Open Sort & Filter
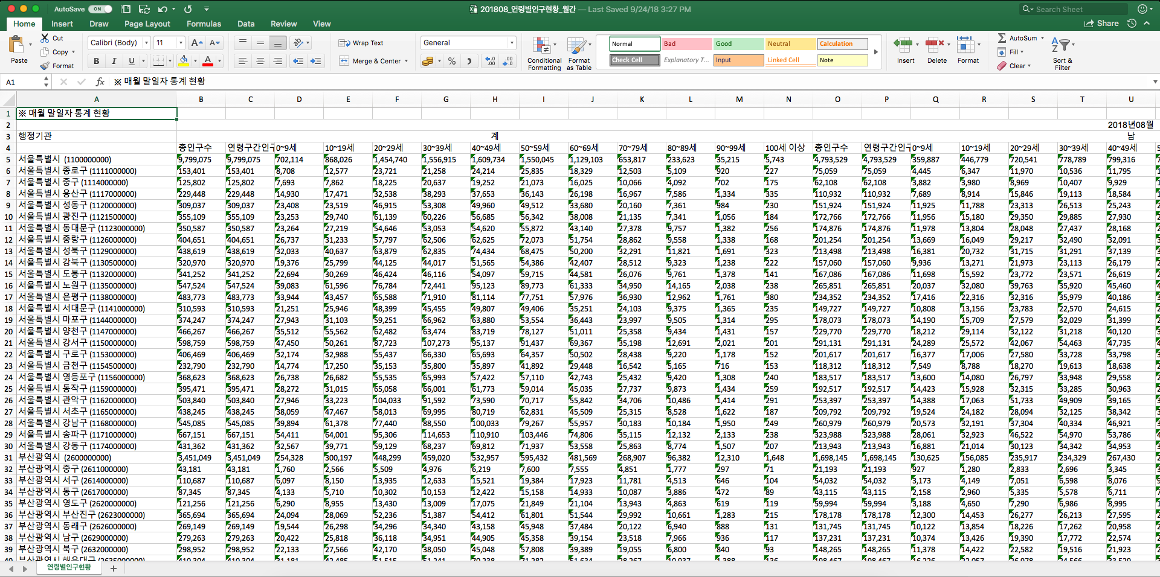The height and width of the screenshot is (577, 1160). click(1062, 53)
